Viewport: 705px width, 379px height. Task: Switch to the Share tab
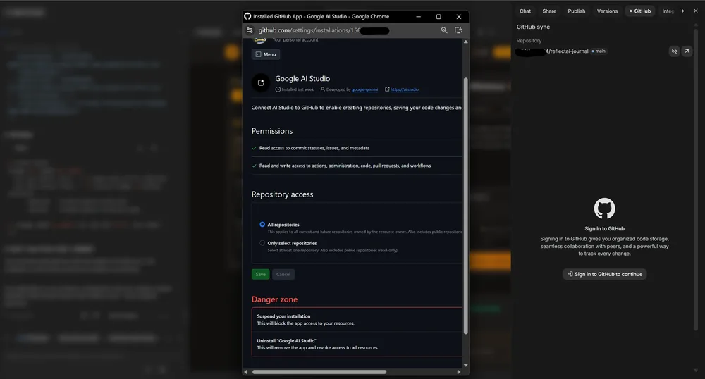(x=549, y=11)
